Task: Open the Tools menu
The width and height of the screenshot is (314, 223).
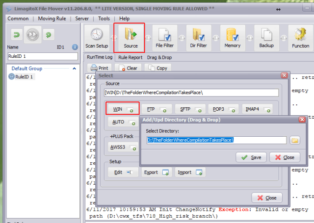Action: click(x=104, y=18)
